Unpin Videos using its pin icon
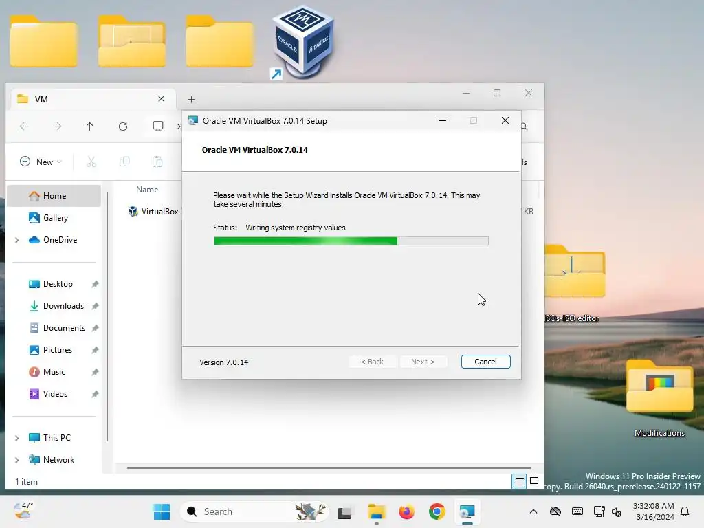 coord(95,394)
